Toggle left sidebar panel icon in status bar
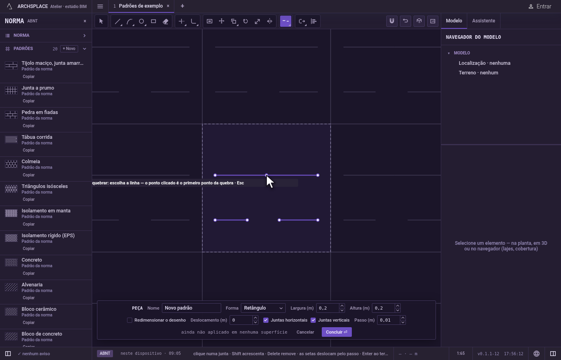 [8, 354]
